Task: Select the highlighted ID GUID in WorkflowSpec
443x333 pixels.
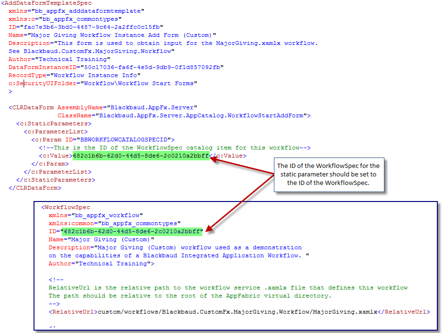Action: 132,231
